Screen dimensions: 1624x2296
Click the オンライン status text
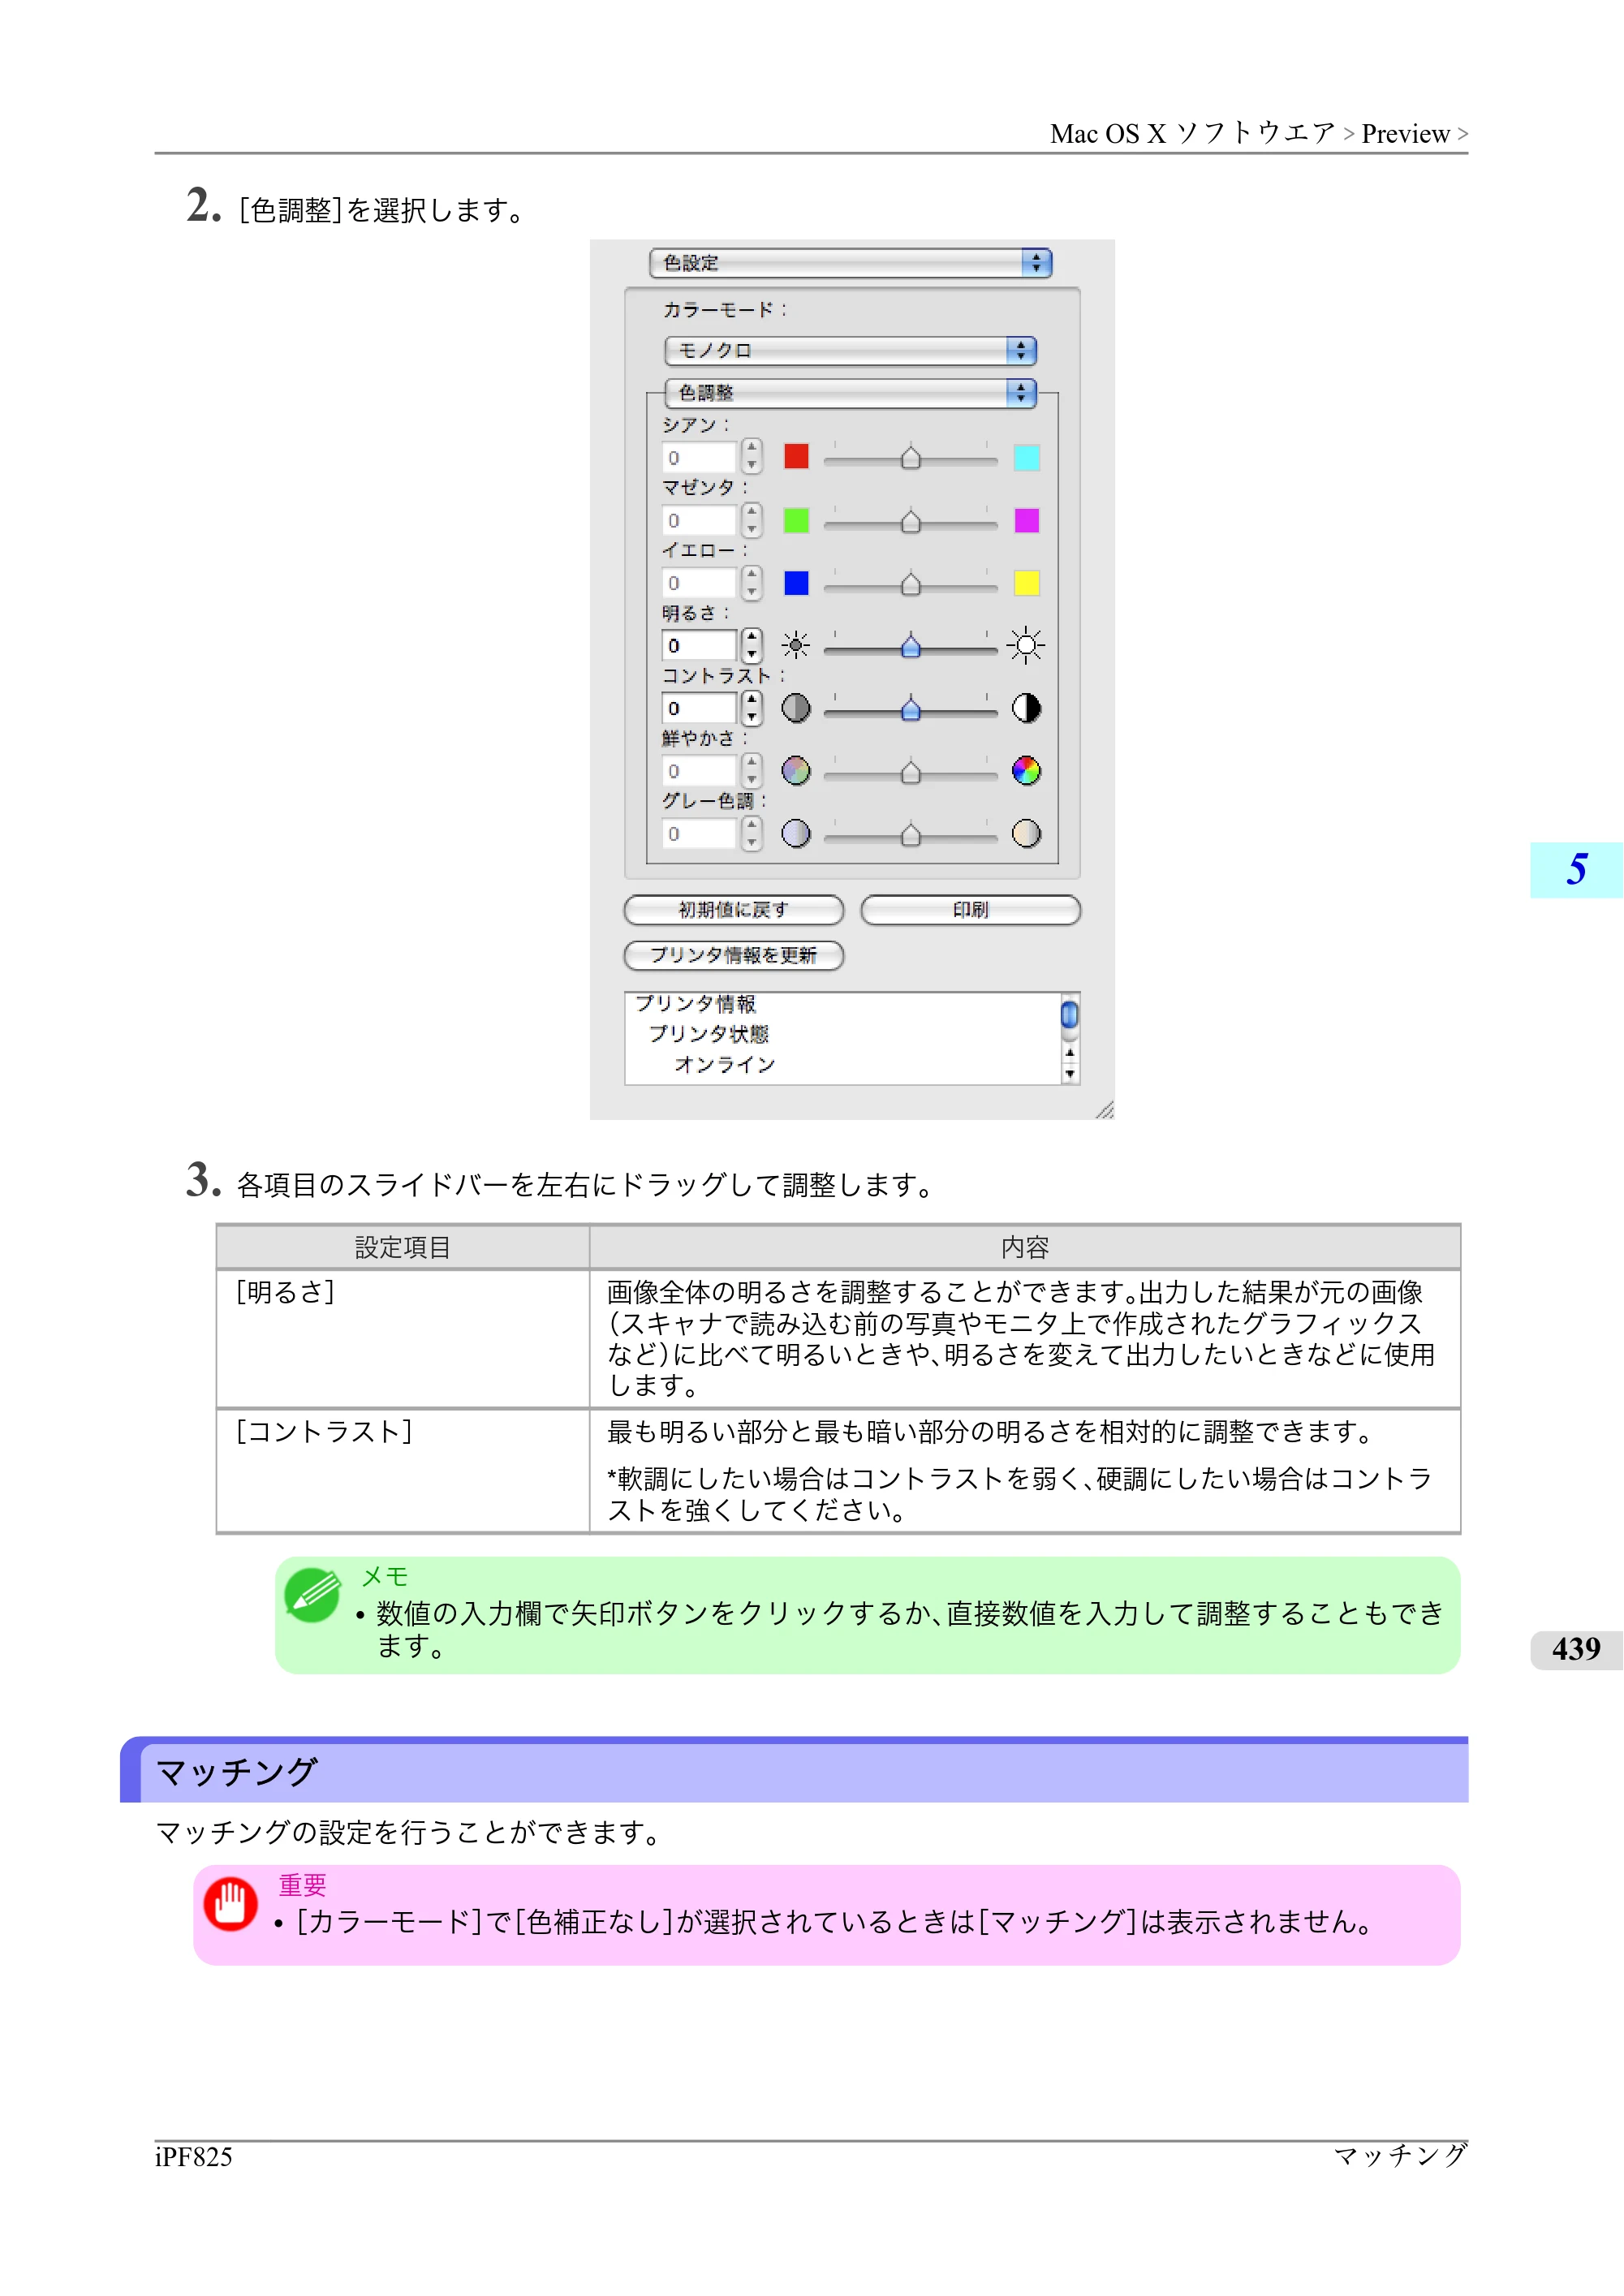(x=725, y=1065)
